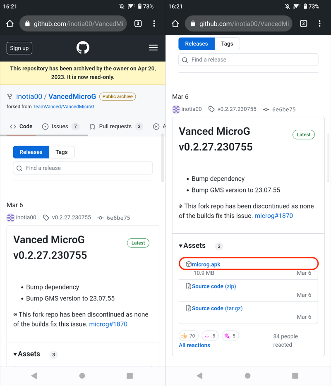Tap Chrome home icon on left screen
331x386 pixels.
click(10, 24)
